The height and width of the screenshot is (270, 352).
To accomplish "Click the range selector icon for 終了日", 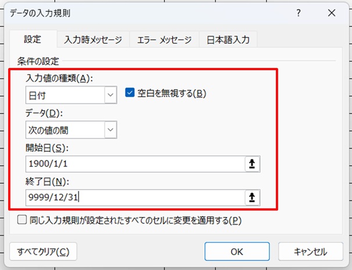I will 252,197.
